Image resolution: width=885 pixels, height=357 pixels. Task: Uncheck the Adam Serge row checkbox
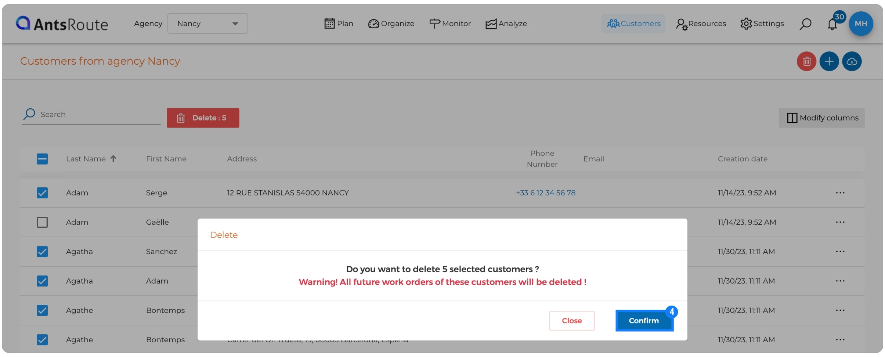click(42, 193)
